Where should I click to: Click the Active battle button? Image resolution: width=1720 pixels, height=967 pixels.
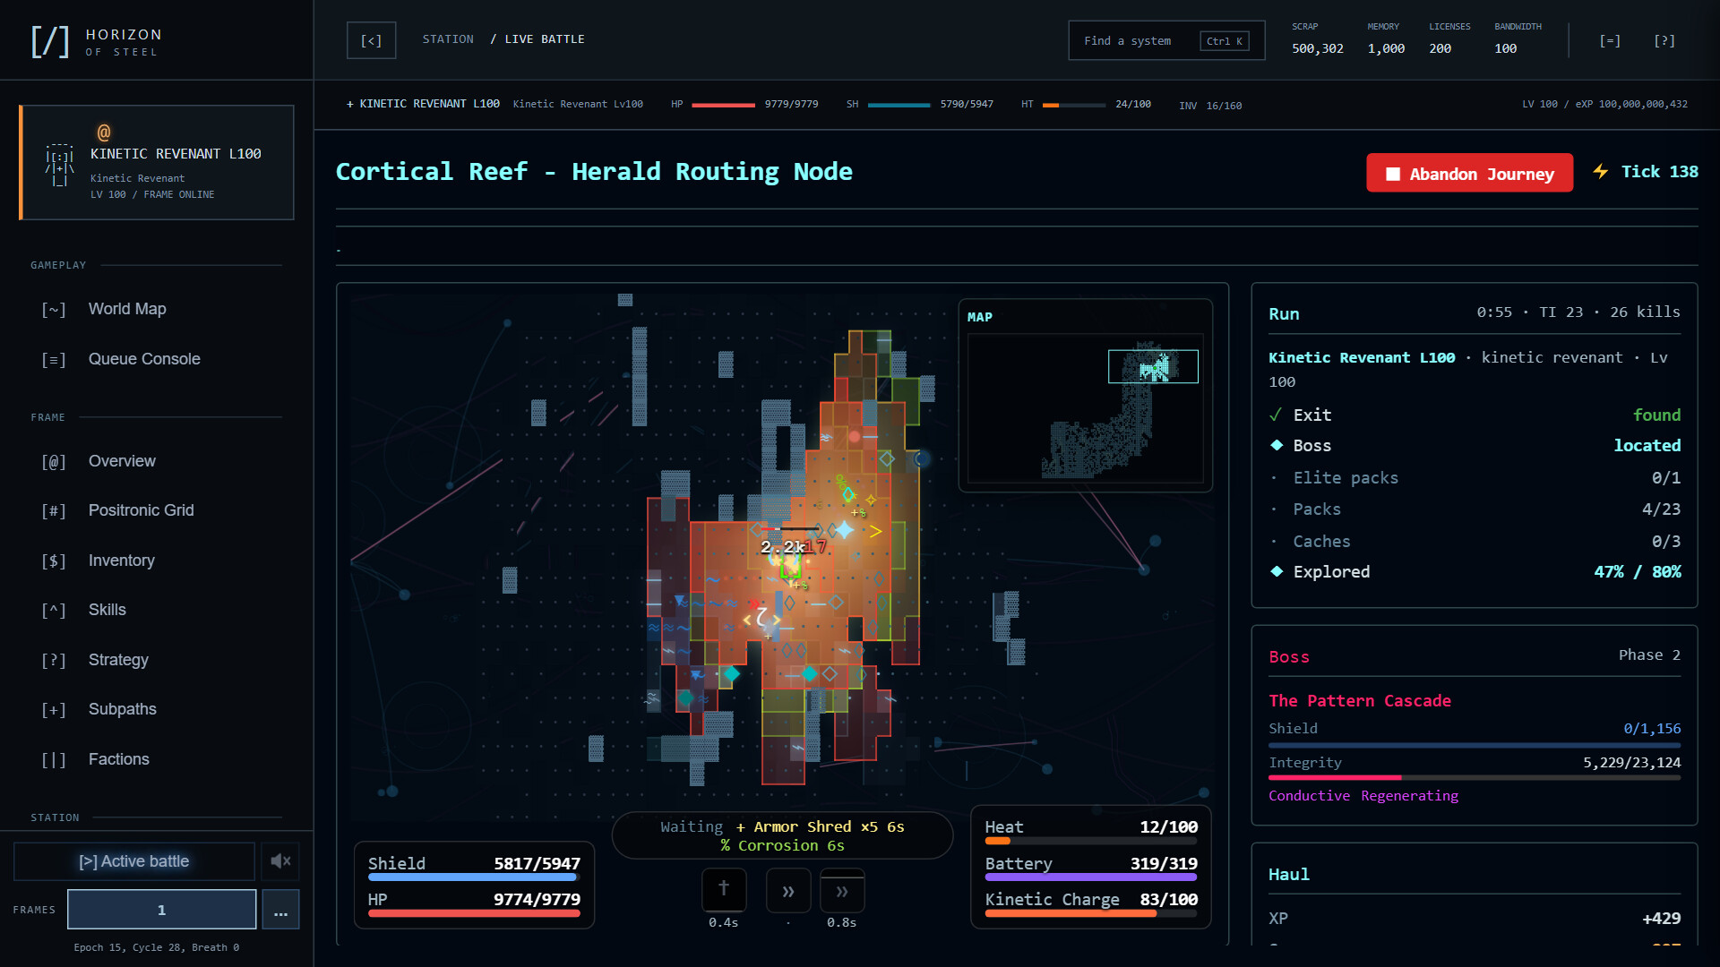point(134,861)
